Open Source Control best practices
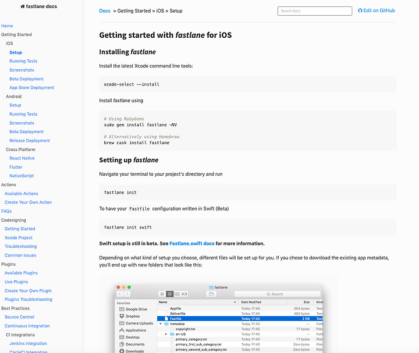The width and height of the screenshot is (419, 353). tap(19, 317)
